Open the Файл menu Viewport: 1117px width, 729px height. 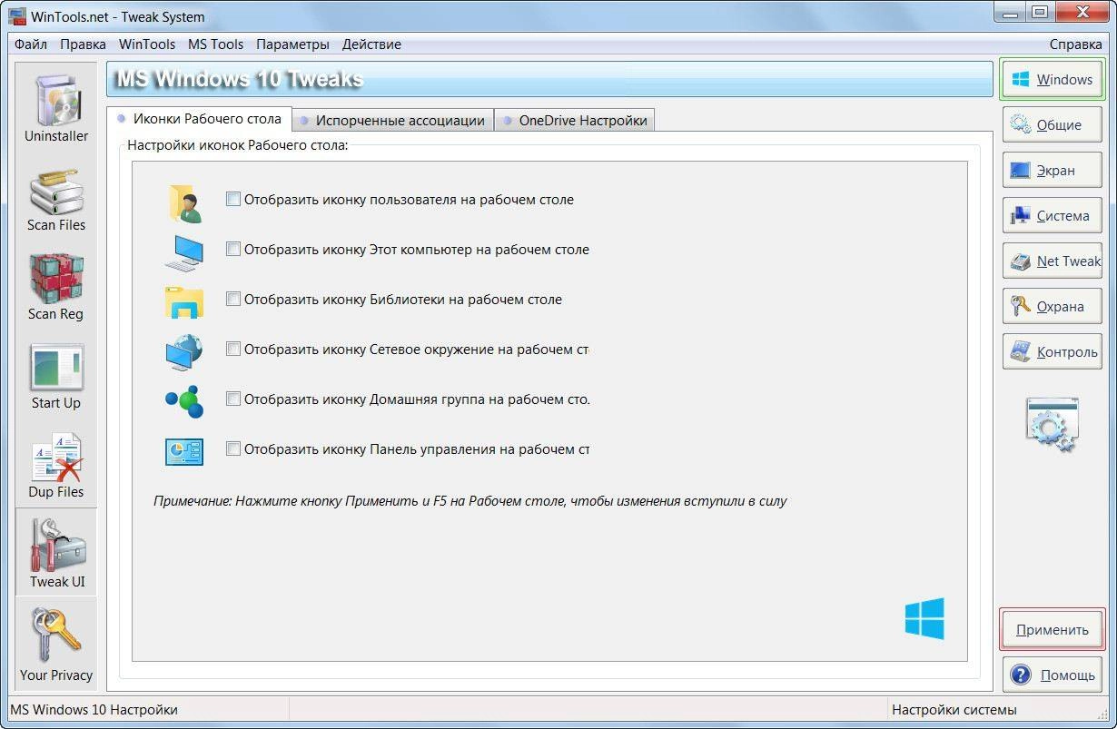coord(31,44)
